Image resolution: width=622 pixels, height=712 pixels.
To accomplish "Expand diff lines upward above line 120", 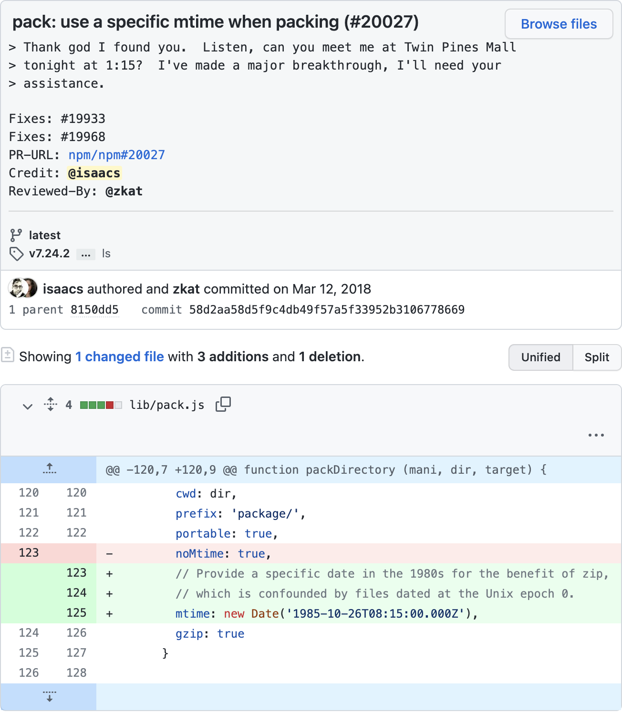I will tap(49, 469).
